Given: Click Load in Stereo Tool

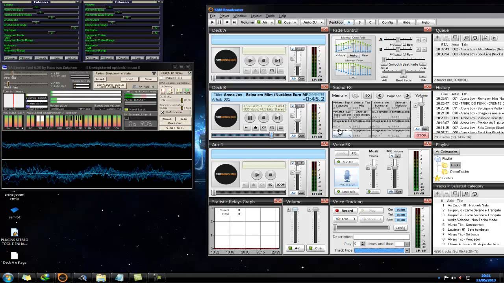Looking at the screenshot, I should [129, 79].
